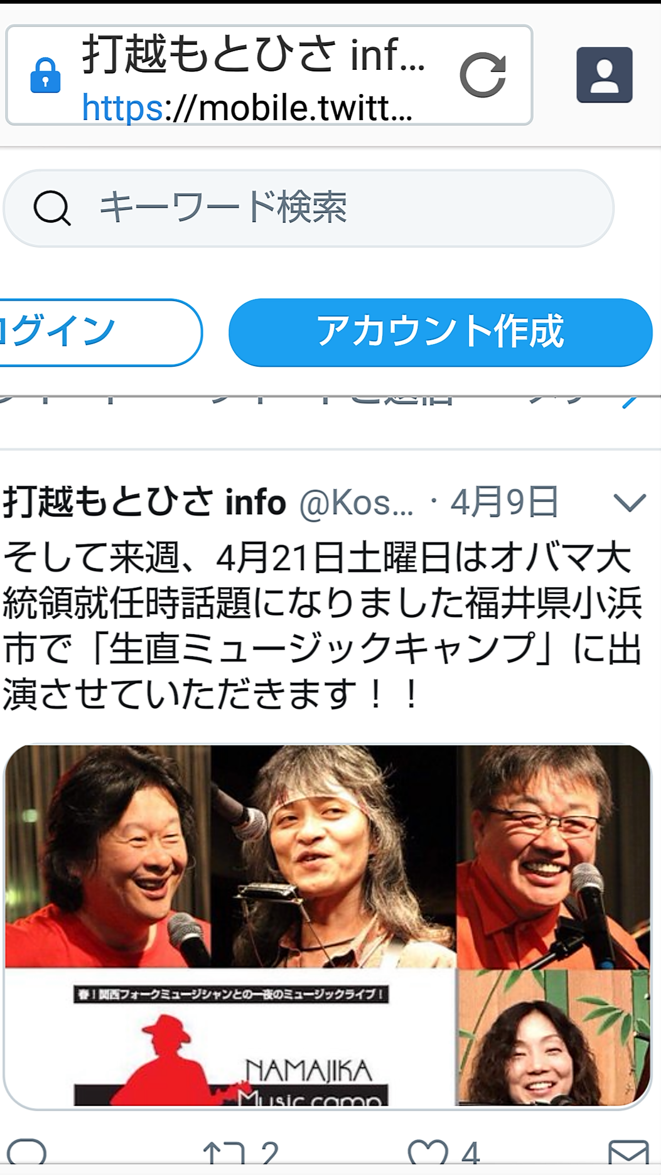Tap the page title in address bar

pyautogui.click(x=254, y=54)
